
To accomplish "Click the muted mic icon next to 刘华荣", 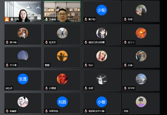I will pyautogui.click(x=125, y=88).
